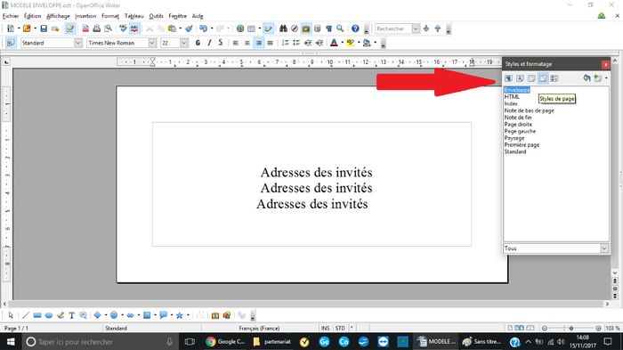This screenshot has height=350, width=623.
Task: Select the Première page style
Action: pos(522,145)
